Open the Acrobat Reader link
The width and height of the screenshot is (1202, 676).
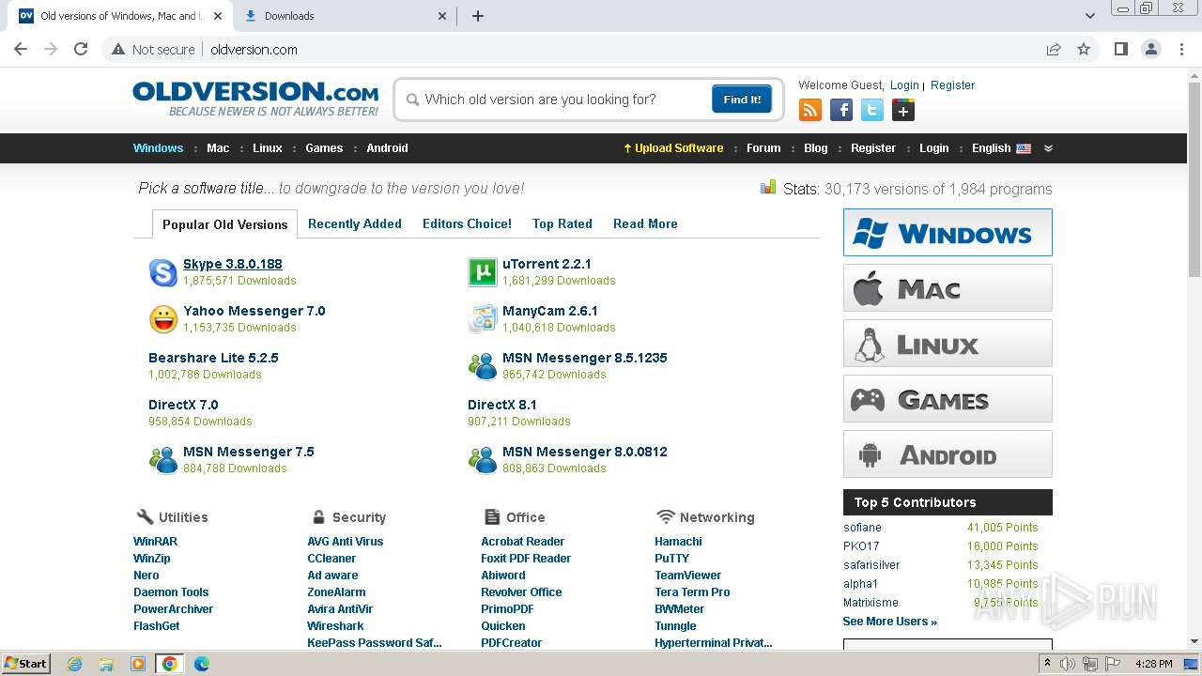523,542
